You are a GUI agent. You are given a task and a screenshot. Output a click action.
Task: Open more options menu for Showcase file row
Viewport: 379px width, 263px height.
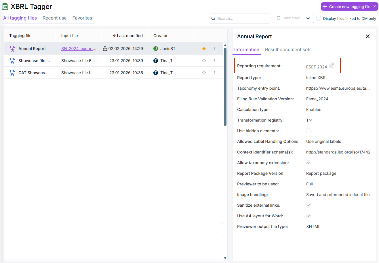coord(214,61)
